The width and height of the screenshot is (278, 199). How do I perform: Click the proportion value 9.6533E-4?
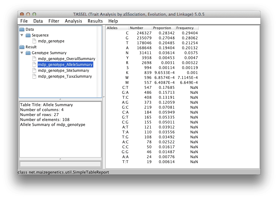pyautogui.click(x=165, y=73)
